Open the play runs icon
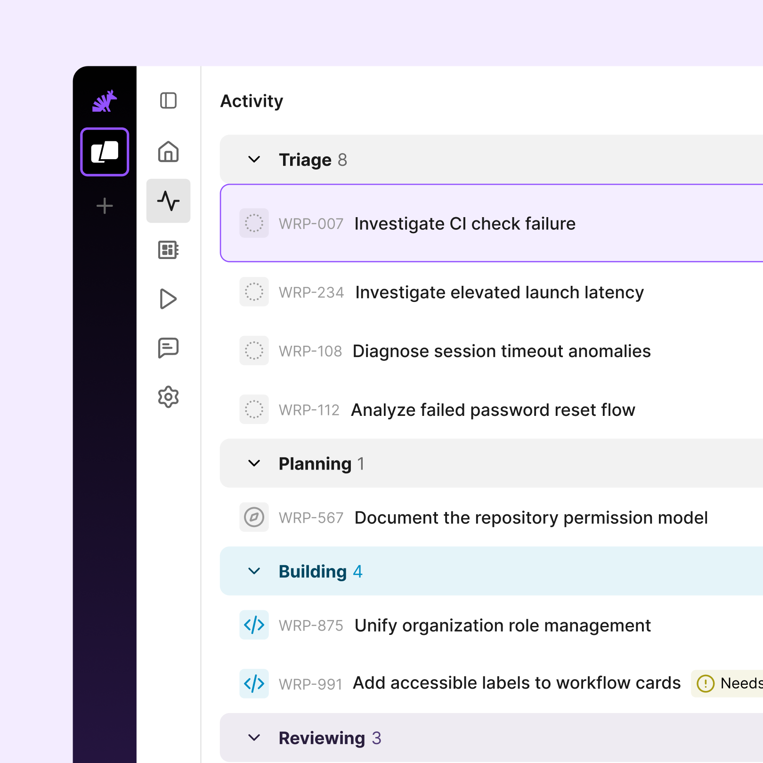This screenshot has width=763, height=763. click(168, 299)
